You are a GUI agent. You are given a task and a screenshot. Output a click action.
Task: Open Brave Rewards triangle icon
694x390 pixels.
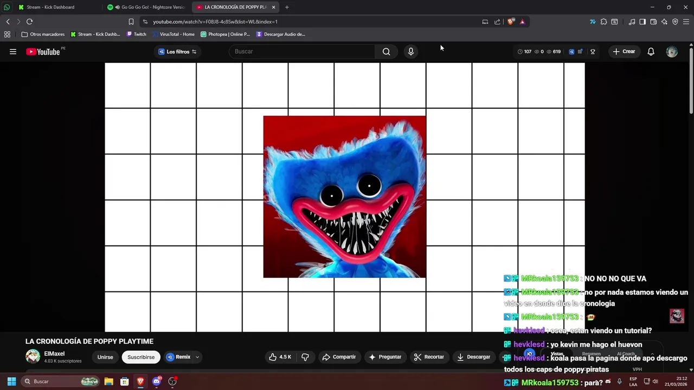[x=522, y=22]
